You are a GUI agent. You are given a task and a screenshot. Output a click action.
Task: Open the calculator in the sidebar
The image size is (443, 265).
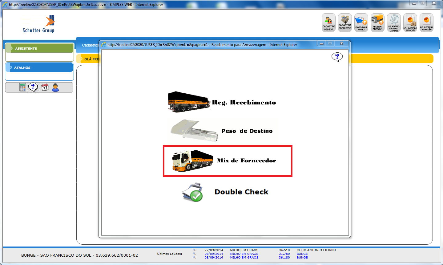(22, 88)
